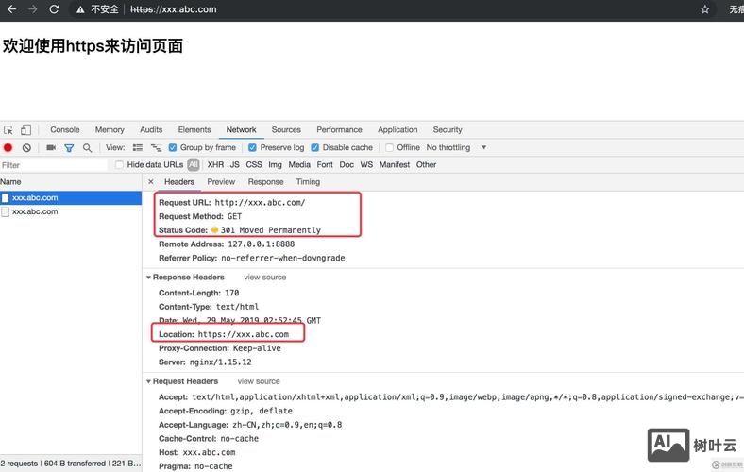This screenshot has width=744, height=472.
Task: Enable the Hide data URLs checkbox
Action: [120, 165]
